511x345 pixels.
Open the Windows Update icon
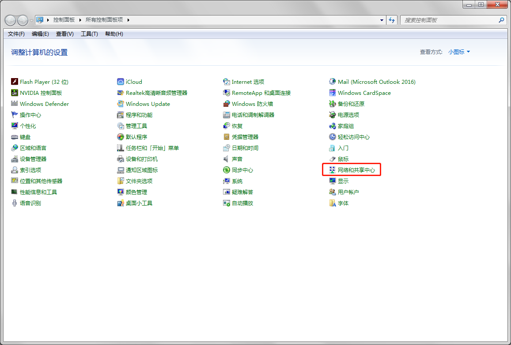point(121,104)
